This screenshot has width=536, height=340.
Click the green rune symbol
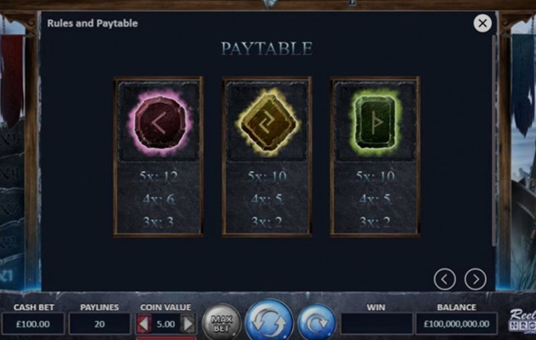pos(375,122)
